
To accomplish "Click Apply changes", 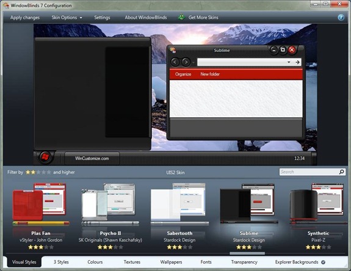I will pyautogui.click(x=25, y=18).
